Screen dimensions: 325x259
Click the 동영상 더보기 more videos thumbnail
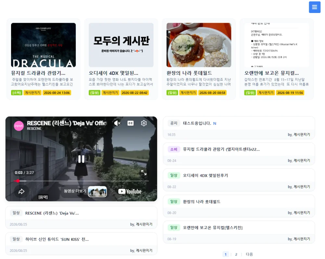pyautogui.click(x=97, y=191)
